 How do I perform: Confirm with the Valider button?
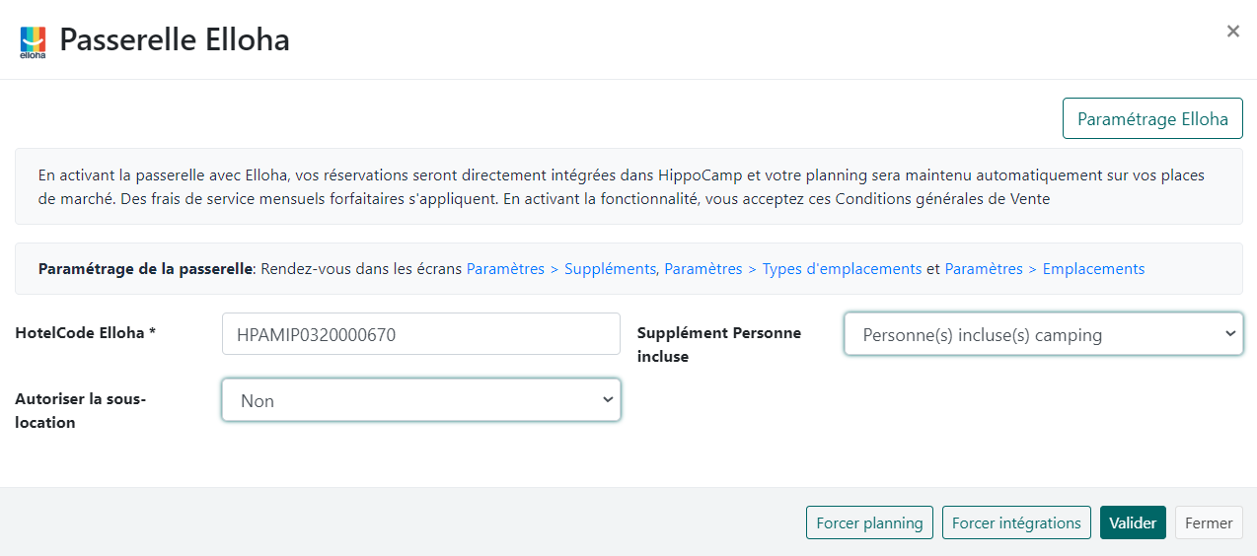point(1133,522)
